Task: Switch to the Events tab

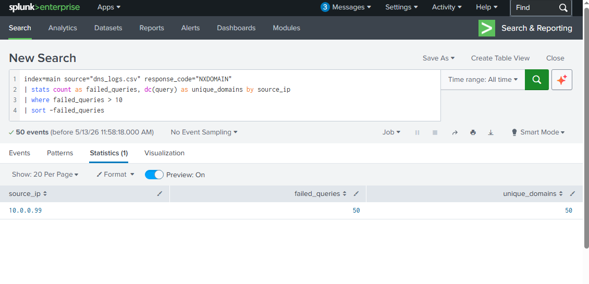Action: [x=19, y=153]
